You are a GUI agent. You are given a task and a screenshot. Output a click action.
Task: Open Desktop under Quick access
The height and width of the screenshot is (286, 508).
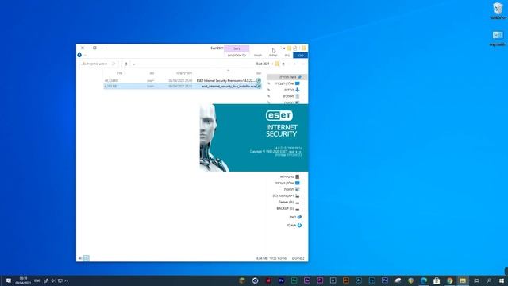[287, 83]
